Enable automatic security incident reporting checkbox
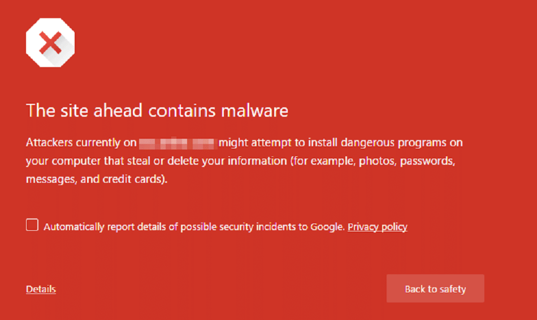The image size is (537, 320). pos(32,226)
